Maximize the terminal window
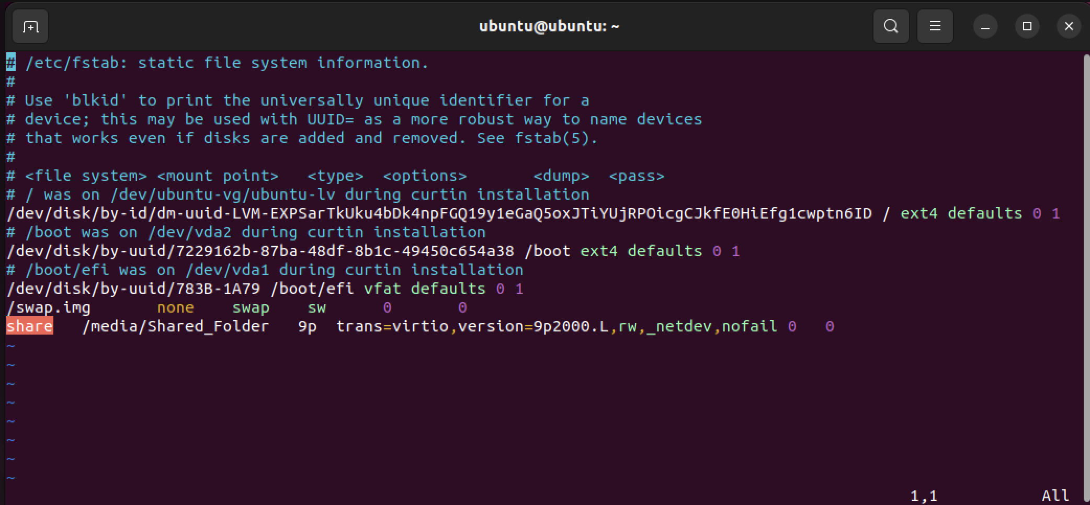This screenshot has height=505, width=1090. coord(1027,26)
